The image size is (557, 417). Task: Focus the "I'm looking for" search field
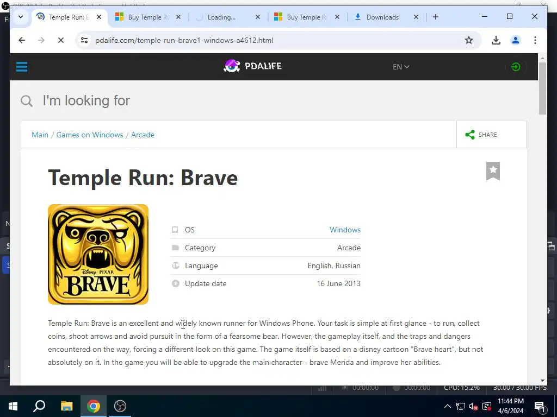click(86, 100)
